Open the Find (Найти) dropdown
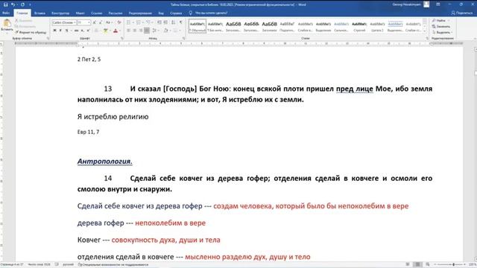Viewport: 477px width, 268px height. (x=449, y=20)
